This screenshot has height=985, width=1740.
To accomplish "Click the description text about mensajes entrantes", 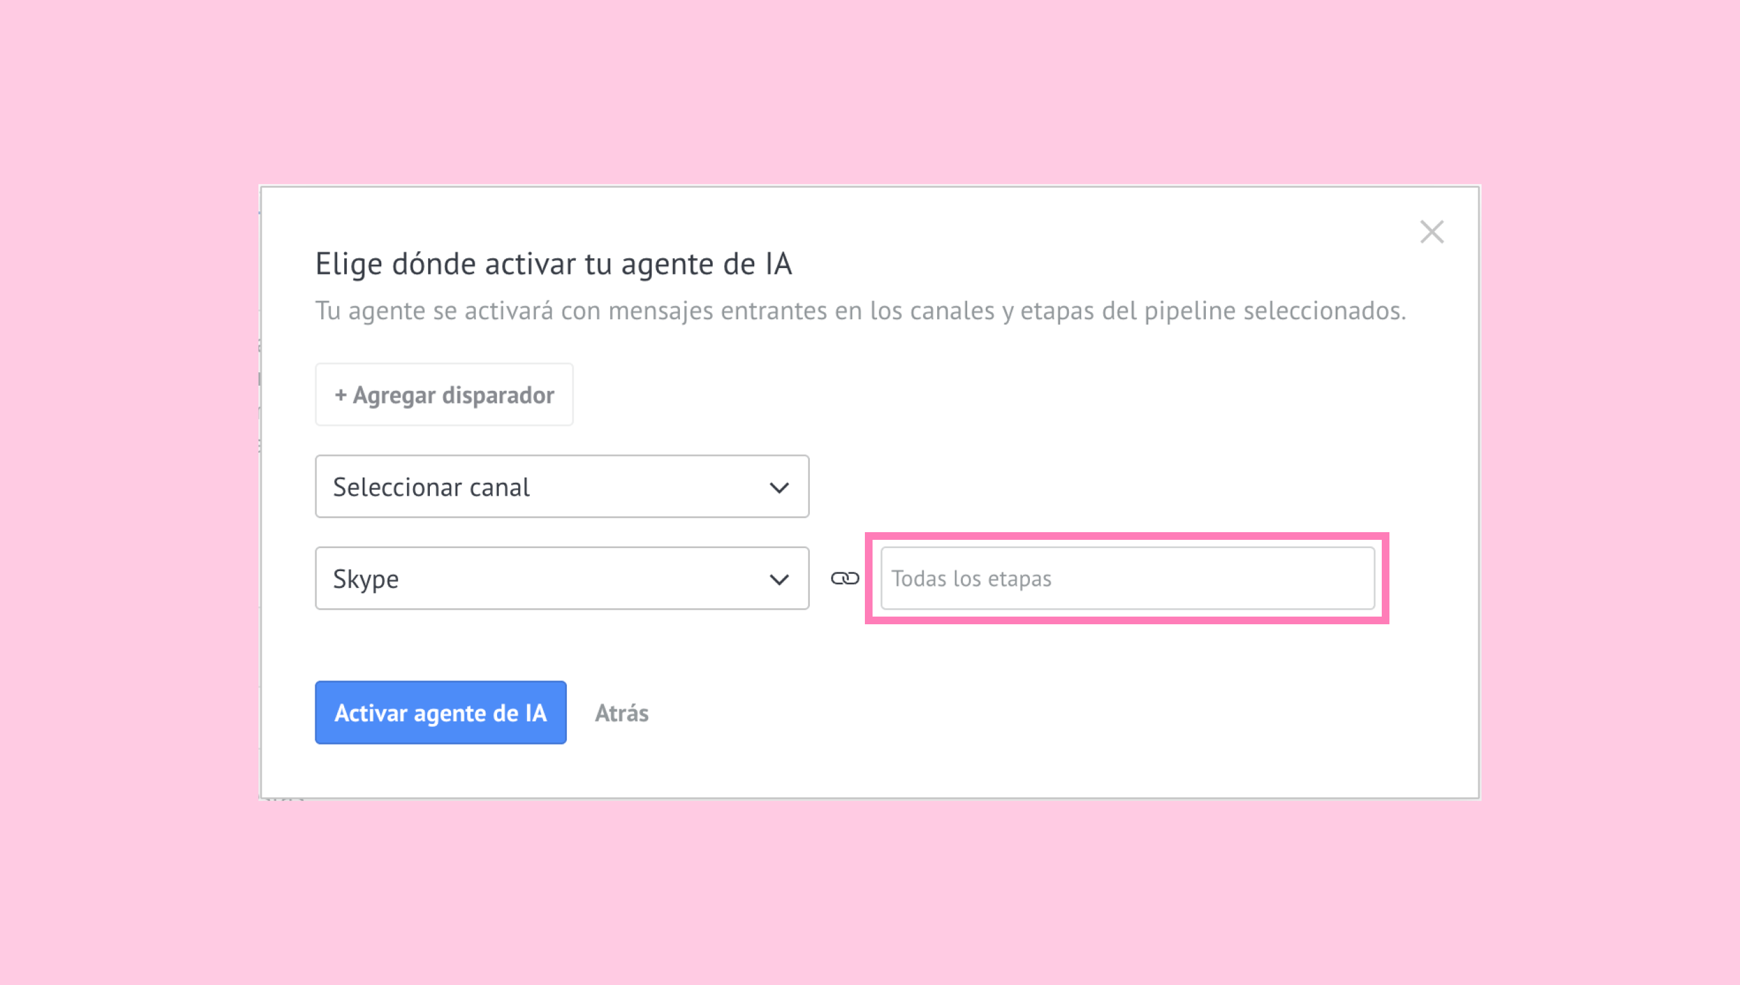I will pos(859,310).
